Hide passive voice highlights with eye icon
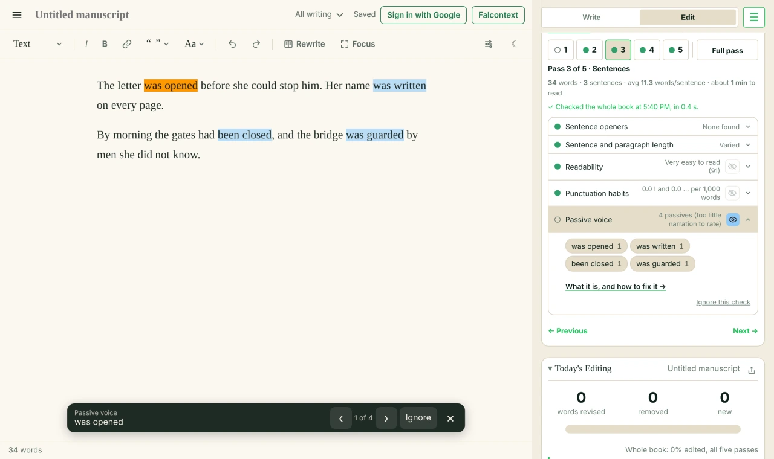Image resolution: width=774 pixels, height=459 pixels. [x=733, y=220]
